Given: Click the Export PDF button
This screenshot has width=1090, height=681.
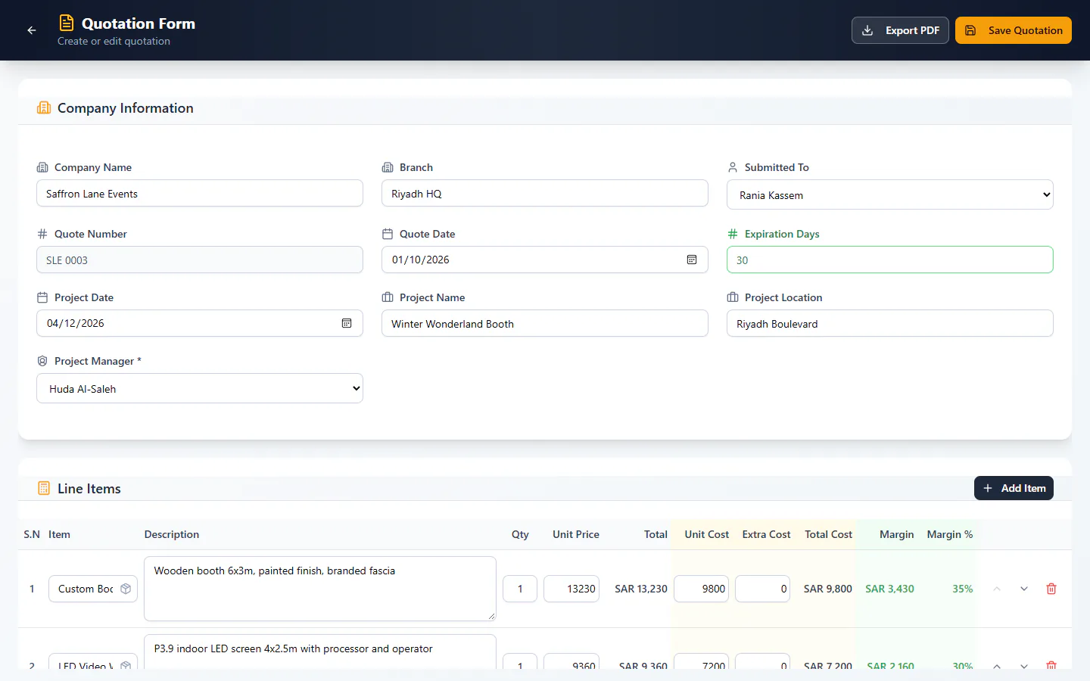Looking at the screenshot, I should click(900, 30).
